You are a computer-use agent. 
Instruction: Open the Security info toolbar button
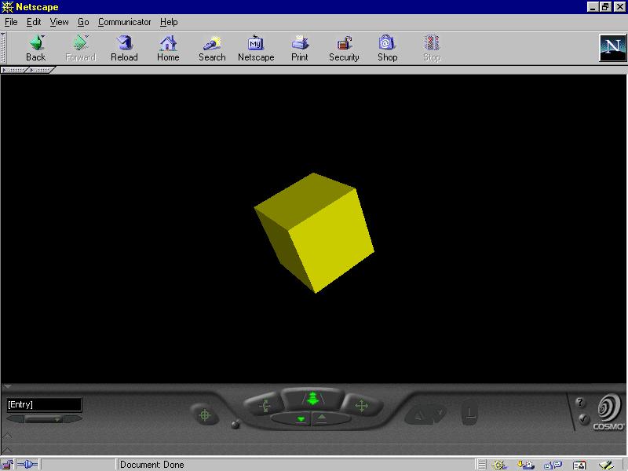[x=344, y=49]
